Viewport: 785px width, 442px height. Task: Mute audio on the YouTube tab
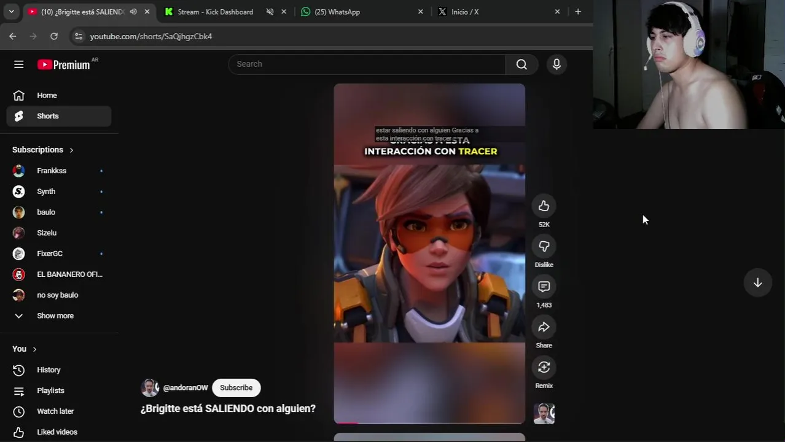click(133, 12)
